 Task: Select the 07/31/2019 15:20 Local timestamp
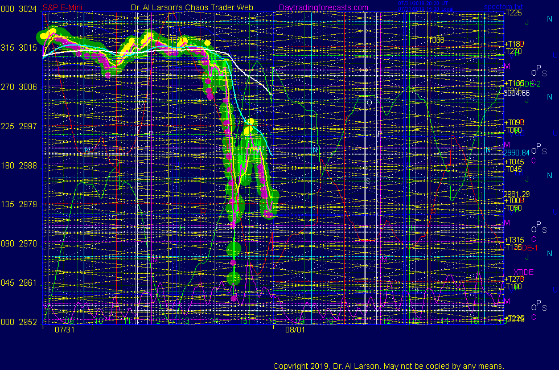[x=425, y=9]
